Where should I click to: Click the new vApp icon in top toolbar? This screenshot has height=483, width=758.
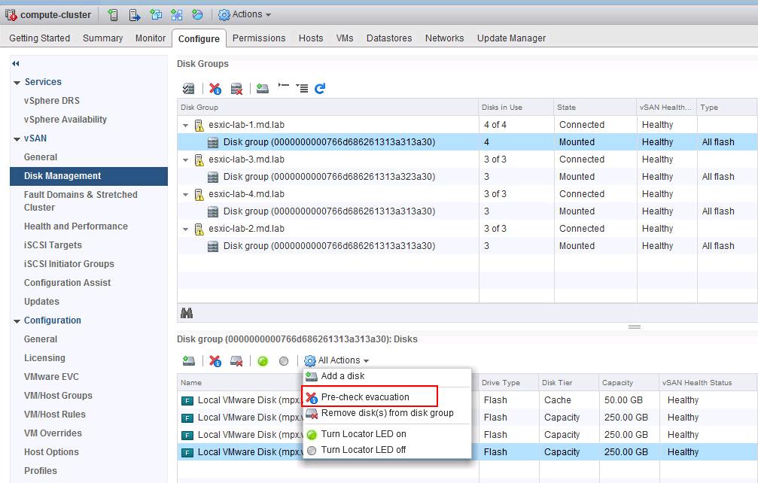pos(176,15)
